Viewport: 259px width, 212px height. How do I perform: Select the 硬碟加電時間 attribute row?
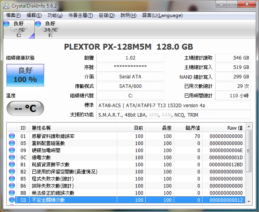pyautogui.click(x=126, y=150)
